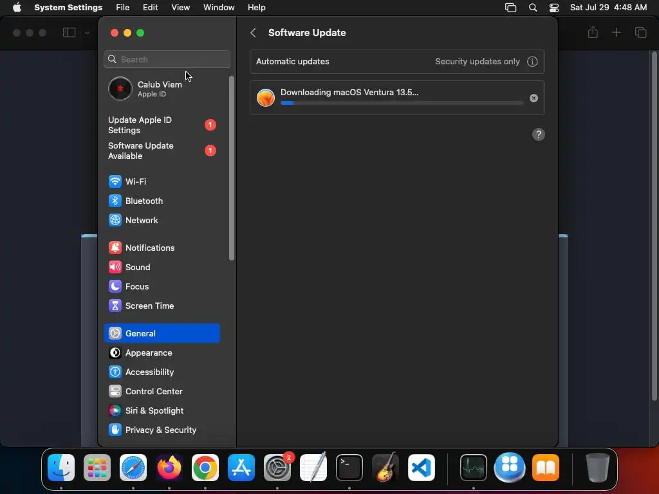Open the System Settings menu
The height and width of the screenshot is (494, 659).
click(x=68, y=8)
